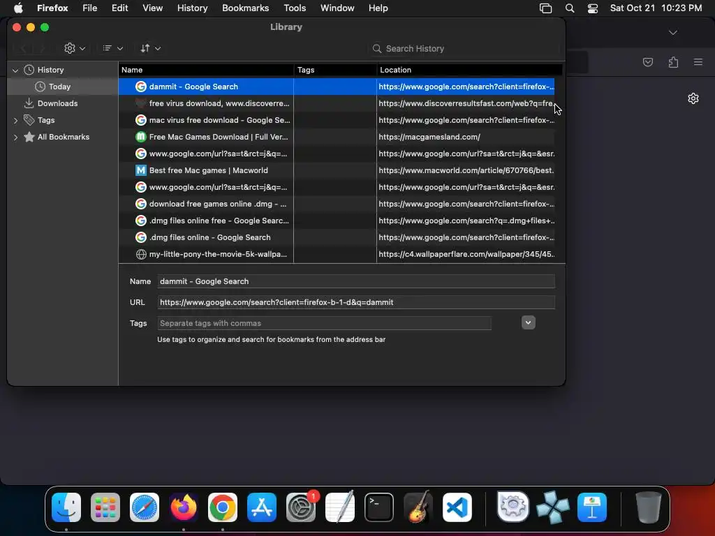Open Google Chrome from the Dock
The width and height of the screenshot is (715, 536).
[x=223, y=507]
